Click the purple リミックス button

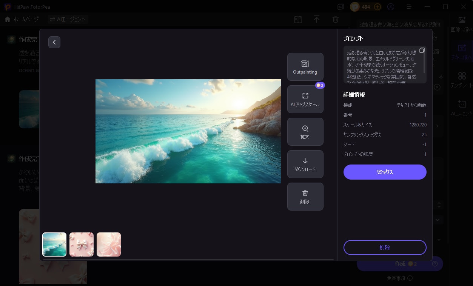click(385, 172)
